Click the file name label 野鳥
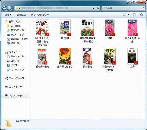Screen dimensions: 147x130 pyautogui.click(x=132, y=66)
